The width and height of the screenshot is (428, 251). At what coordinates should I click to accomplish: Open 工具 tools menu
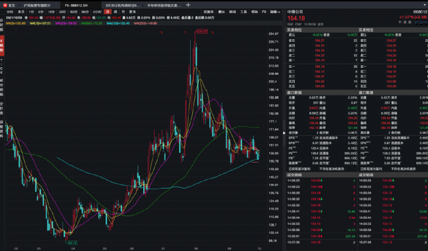coord(243,12)
